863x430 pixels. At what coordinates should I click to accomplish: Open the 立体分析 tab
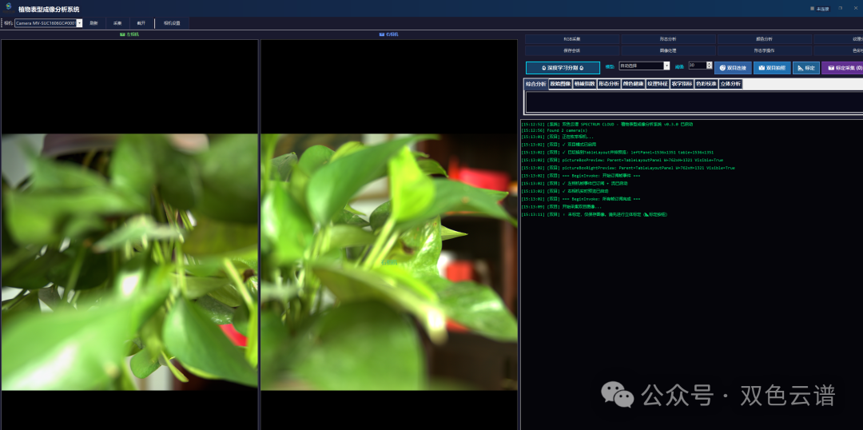[730, 84]
